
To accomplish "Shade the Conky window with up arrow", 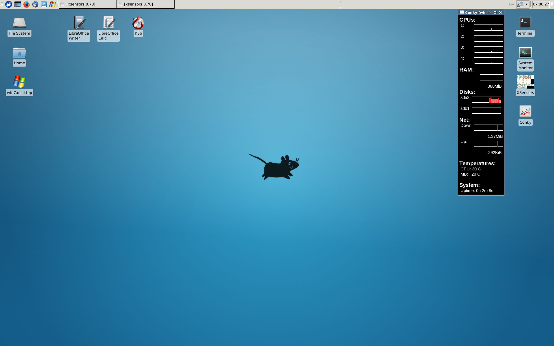I will (490, 12).
